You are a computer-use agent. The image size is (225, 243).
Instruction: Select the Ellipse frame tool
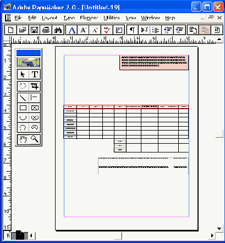(35, 117)
